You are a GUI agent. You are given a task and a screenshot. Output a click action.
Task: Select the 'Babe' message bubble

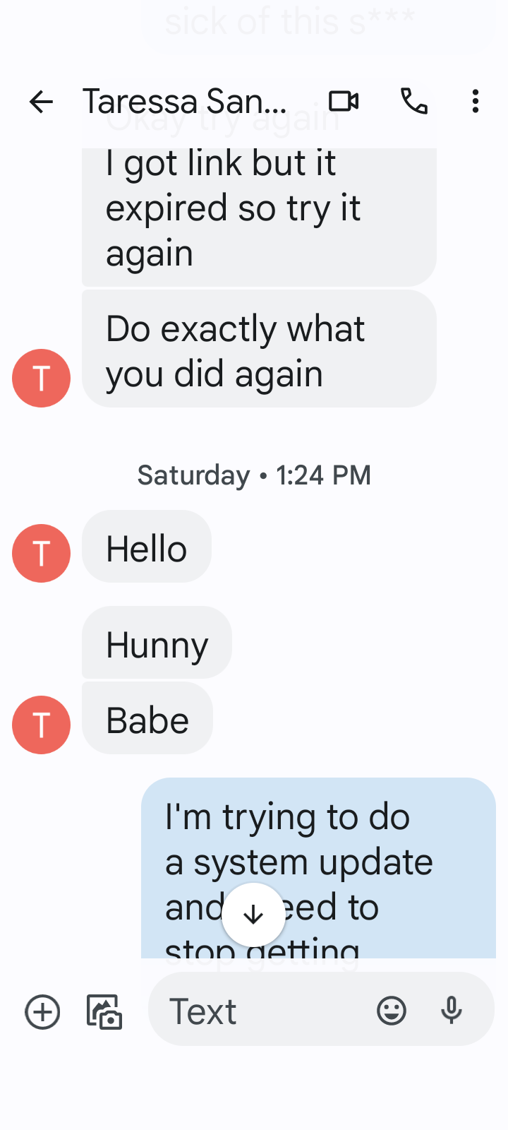pos(147,719)
